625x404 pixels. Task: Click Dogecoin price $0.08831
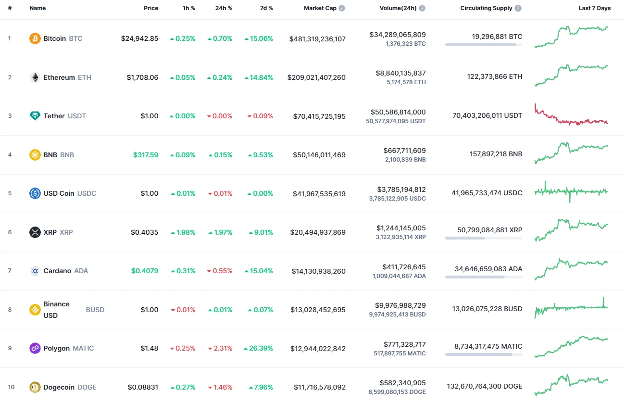pos(143,387)
